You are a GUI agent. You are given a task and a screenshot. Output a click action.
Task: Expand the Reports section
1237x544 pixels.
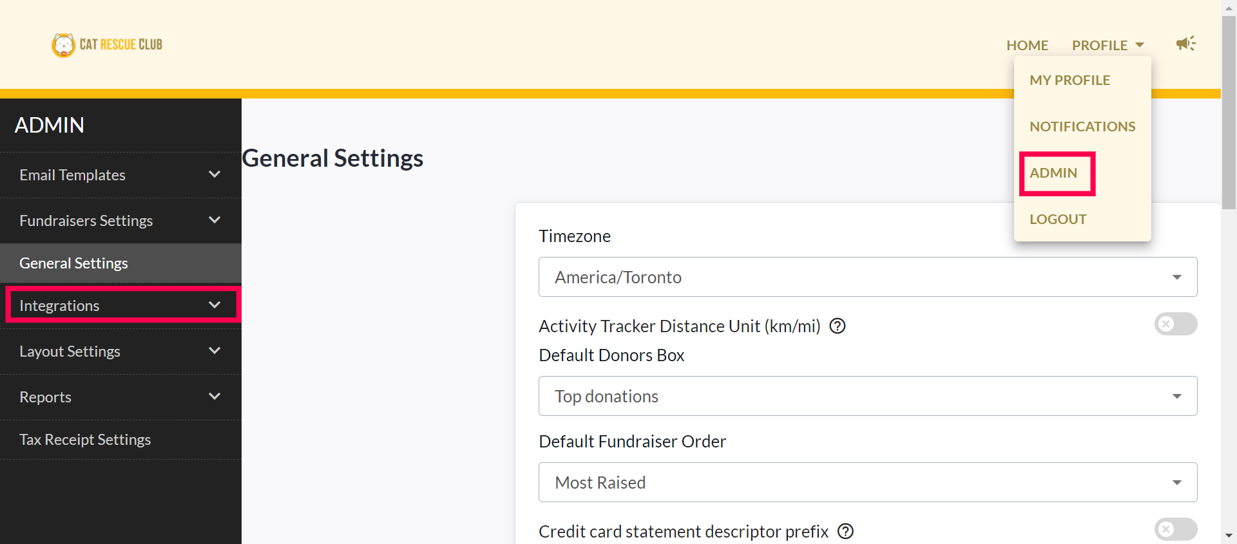[x=215, y=397]
